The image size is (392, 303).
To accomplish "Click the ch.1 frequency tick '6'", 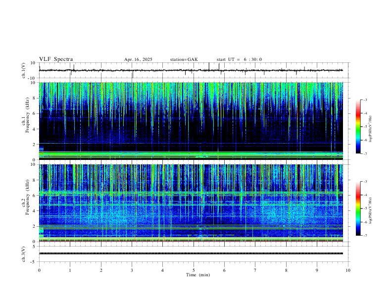I will coord(34,114).
